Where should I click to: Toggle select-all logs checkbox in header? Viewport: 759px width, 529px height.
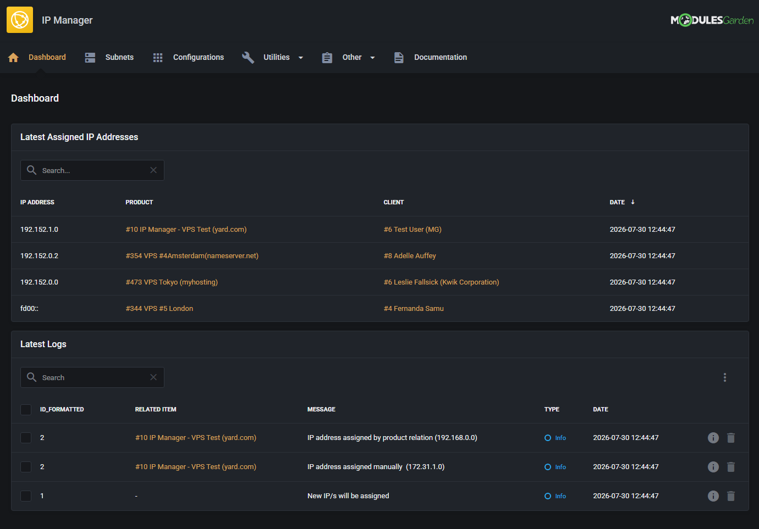(26, 410)
